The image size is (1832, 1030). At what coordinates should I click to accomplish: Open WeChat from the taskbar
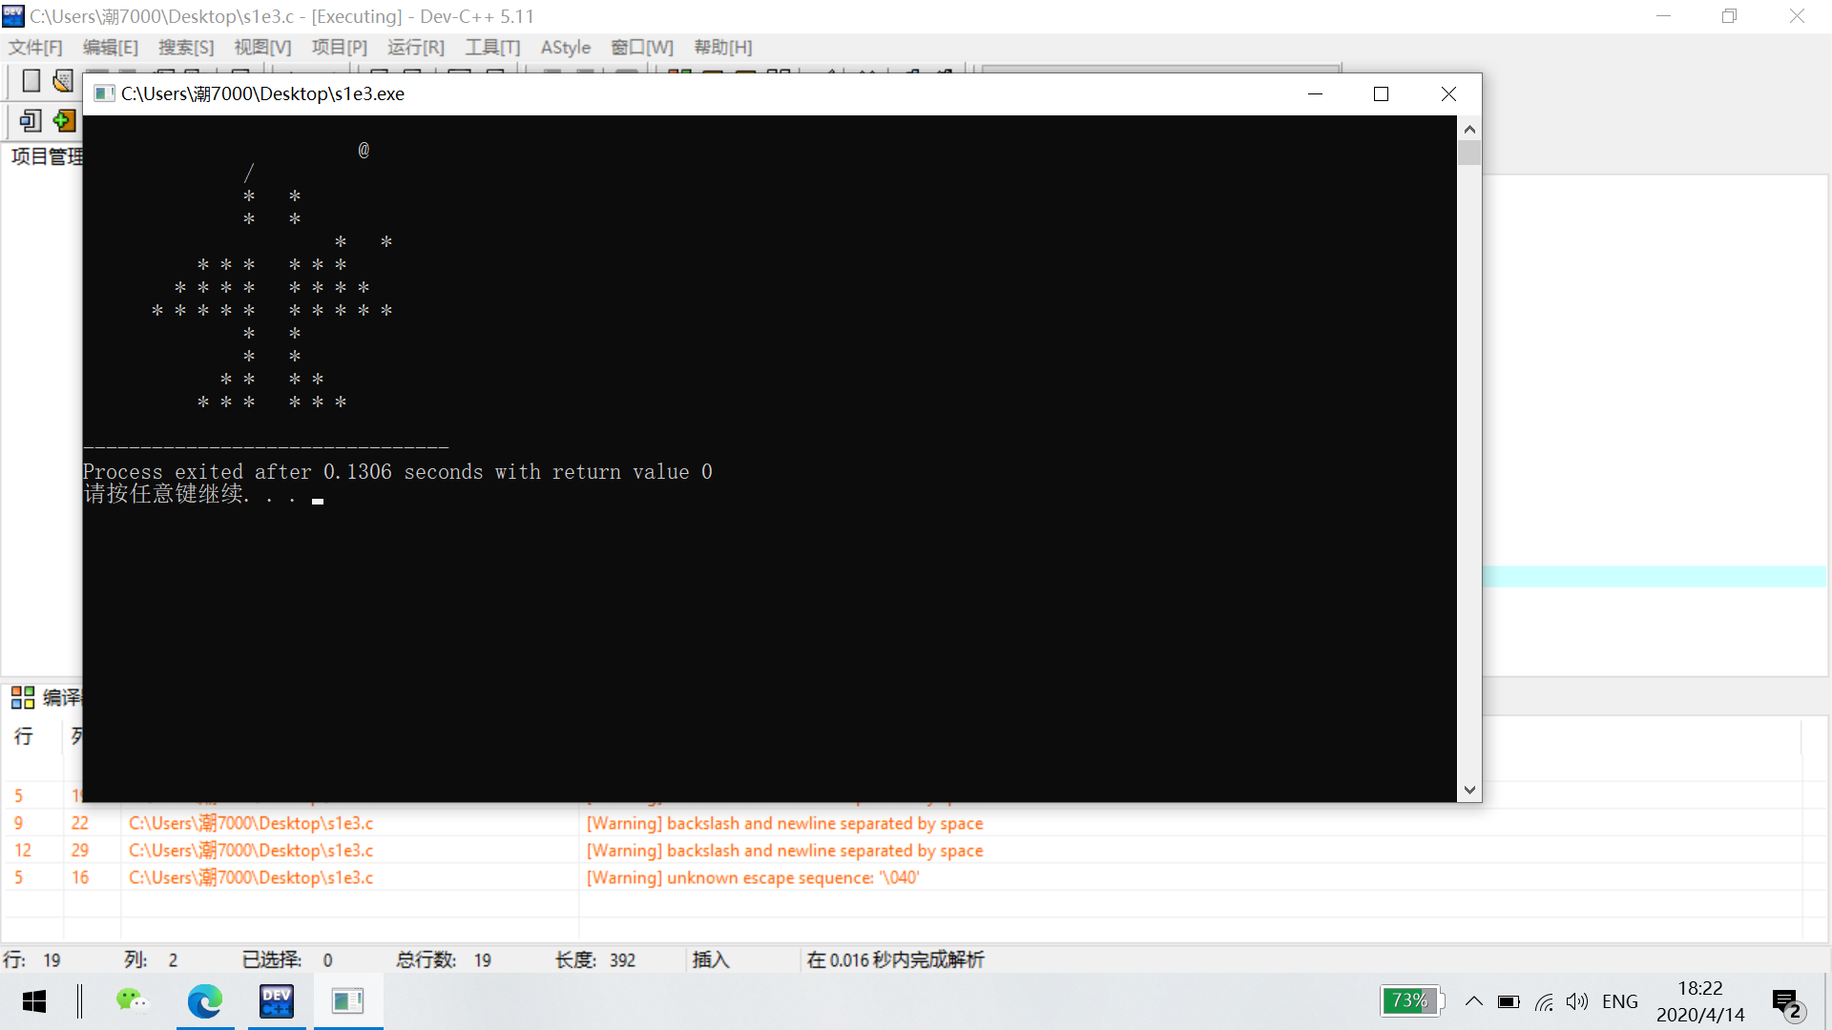point(133,1001)
